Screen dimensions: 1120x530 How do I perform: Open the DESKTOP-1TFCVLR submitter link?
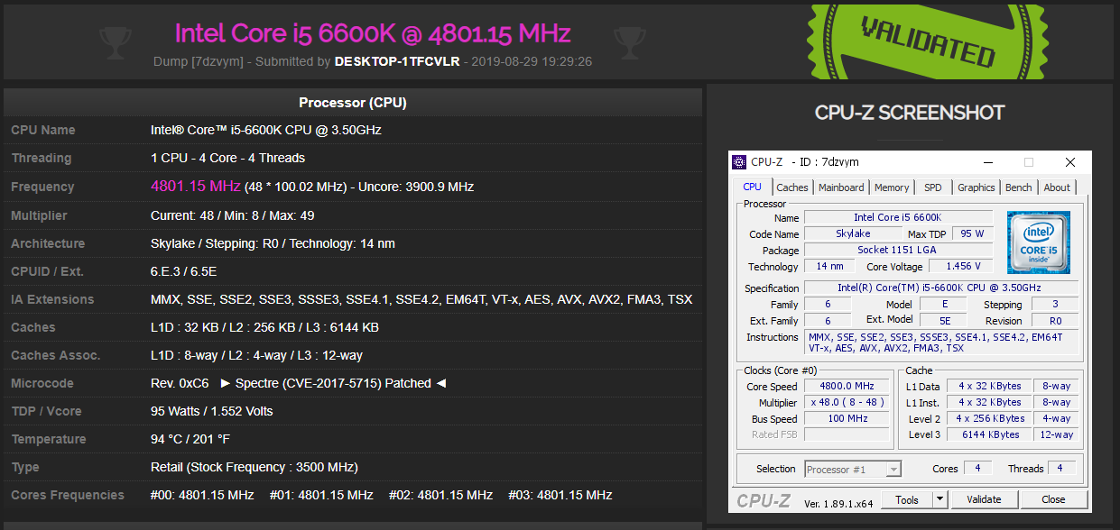[397, 61]
